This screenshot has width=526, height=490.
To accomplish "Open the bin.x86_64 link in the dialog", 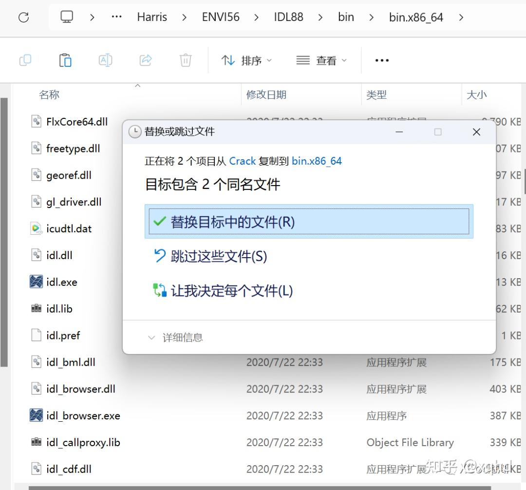I will (317, 161).
